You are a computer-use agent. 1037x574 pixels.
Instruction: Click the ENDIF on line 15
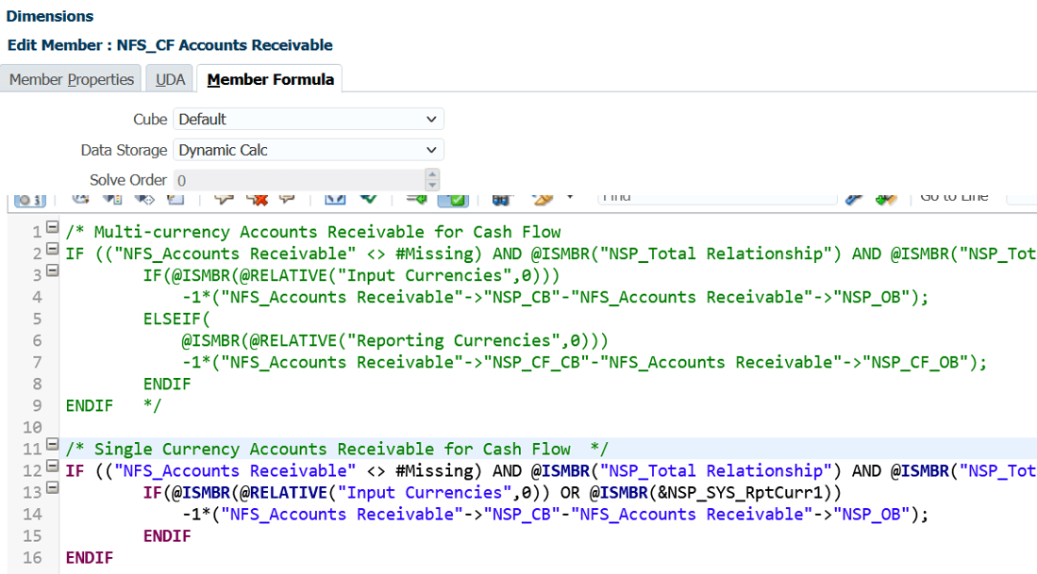click(167, 535)
